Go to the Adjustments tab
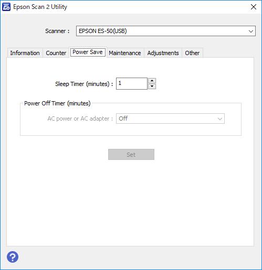The width and height of the screenshot is (262, 270). coord(163,53)
